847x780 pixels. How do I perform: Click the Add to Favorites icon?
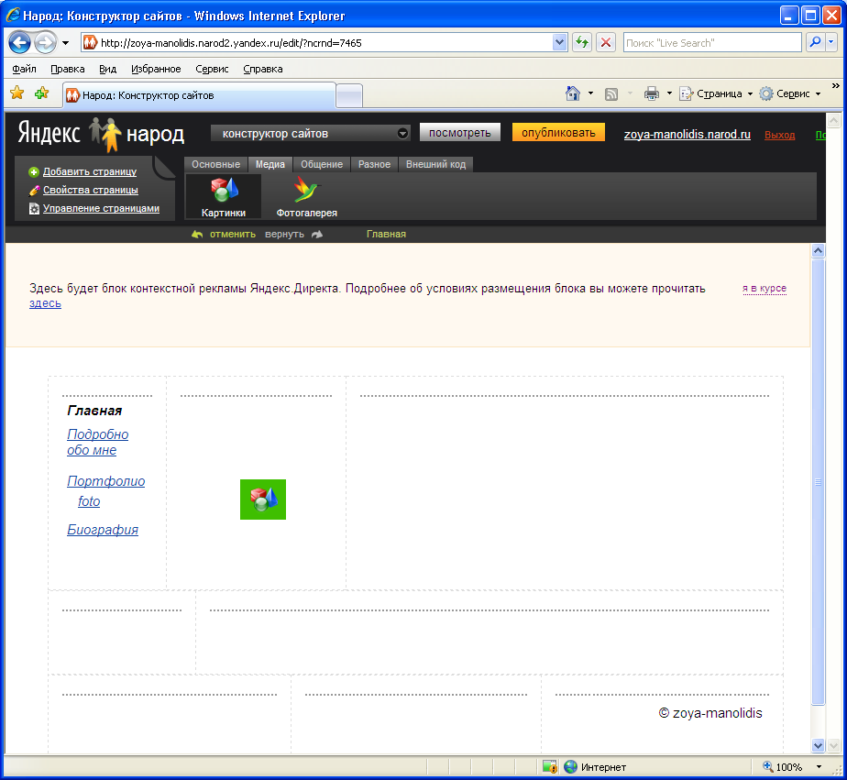click(x=41, y=93)
